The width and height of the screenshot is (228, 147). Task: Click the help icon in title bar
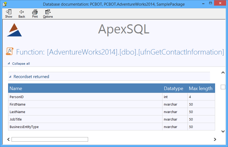pos(5,4)
